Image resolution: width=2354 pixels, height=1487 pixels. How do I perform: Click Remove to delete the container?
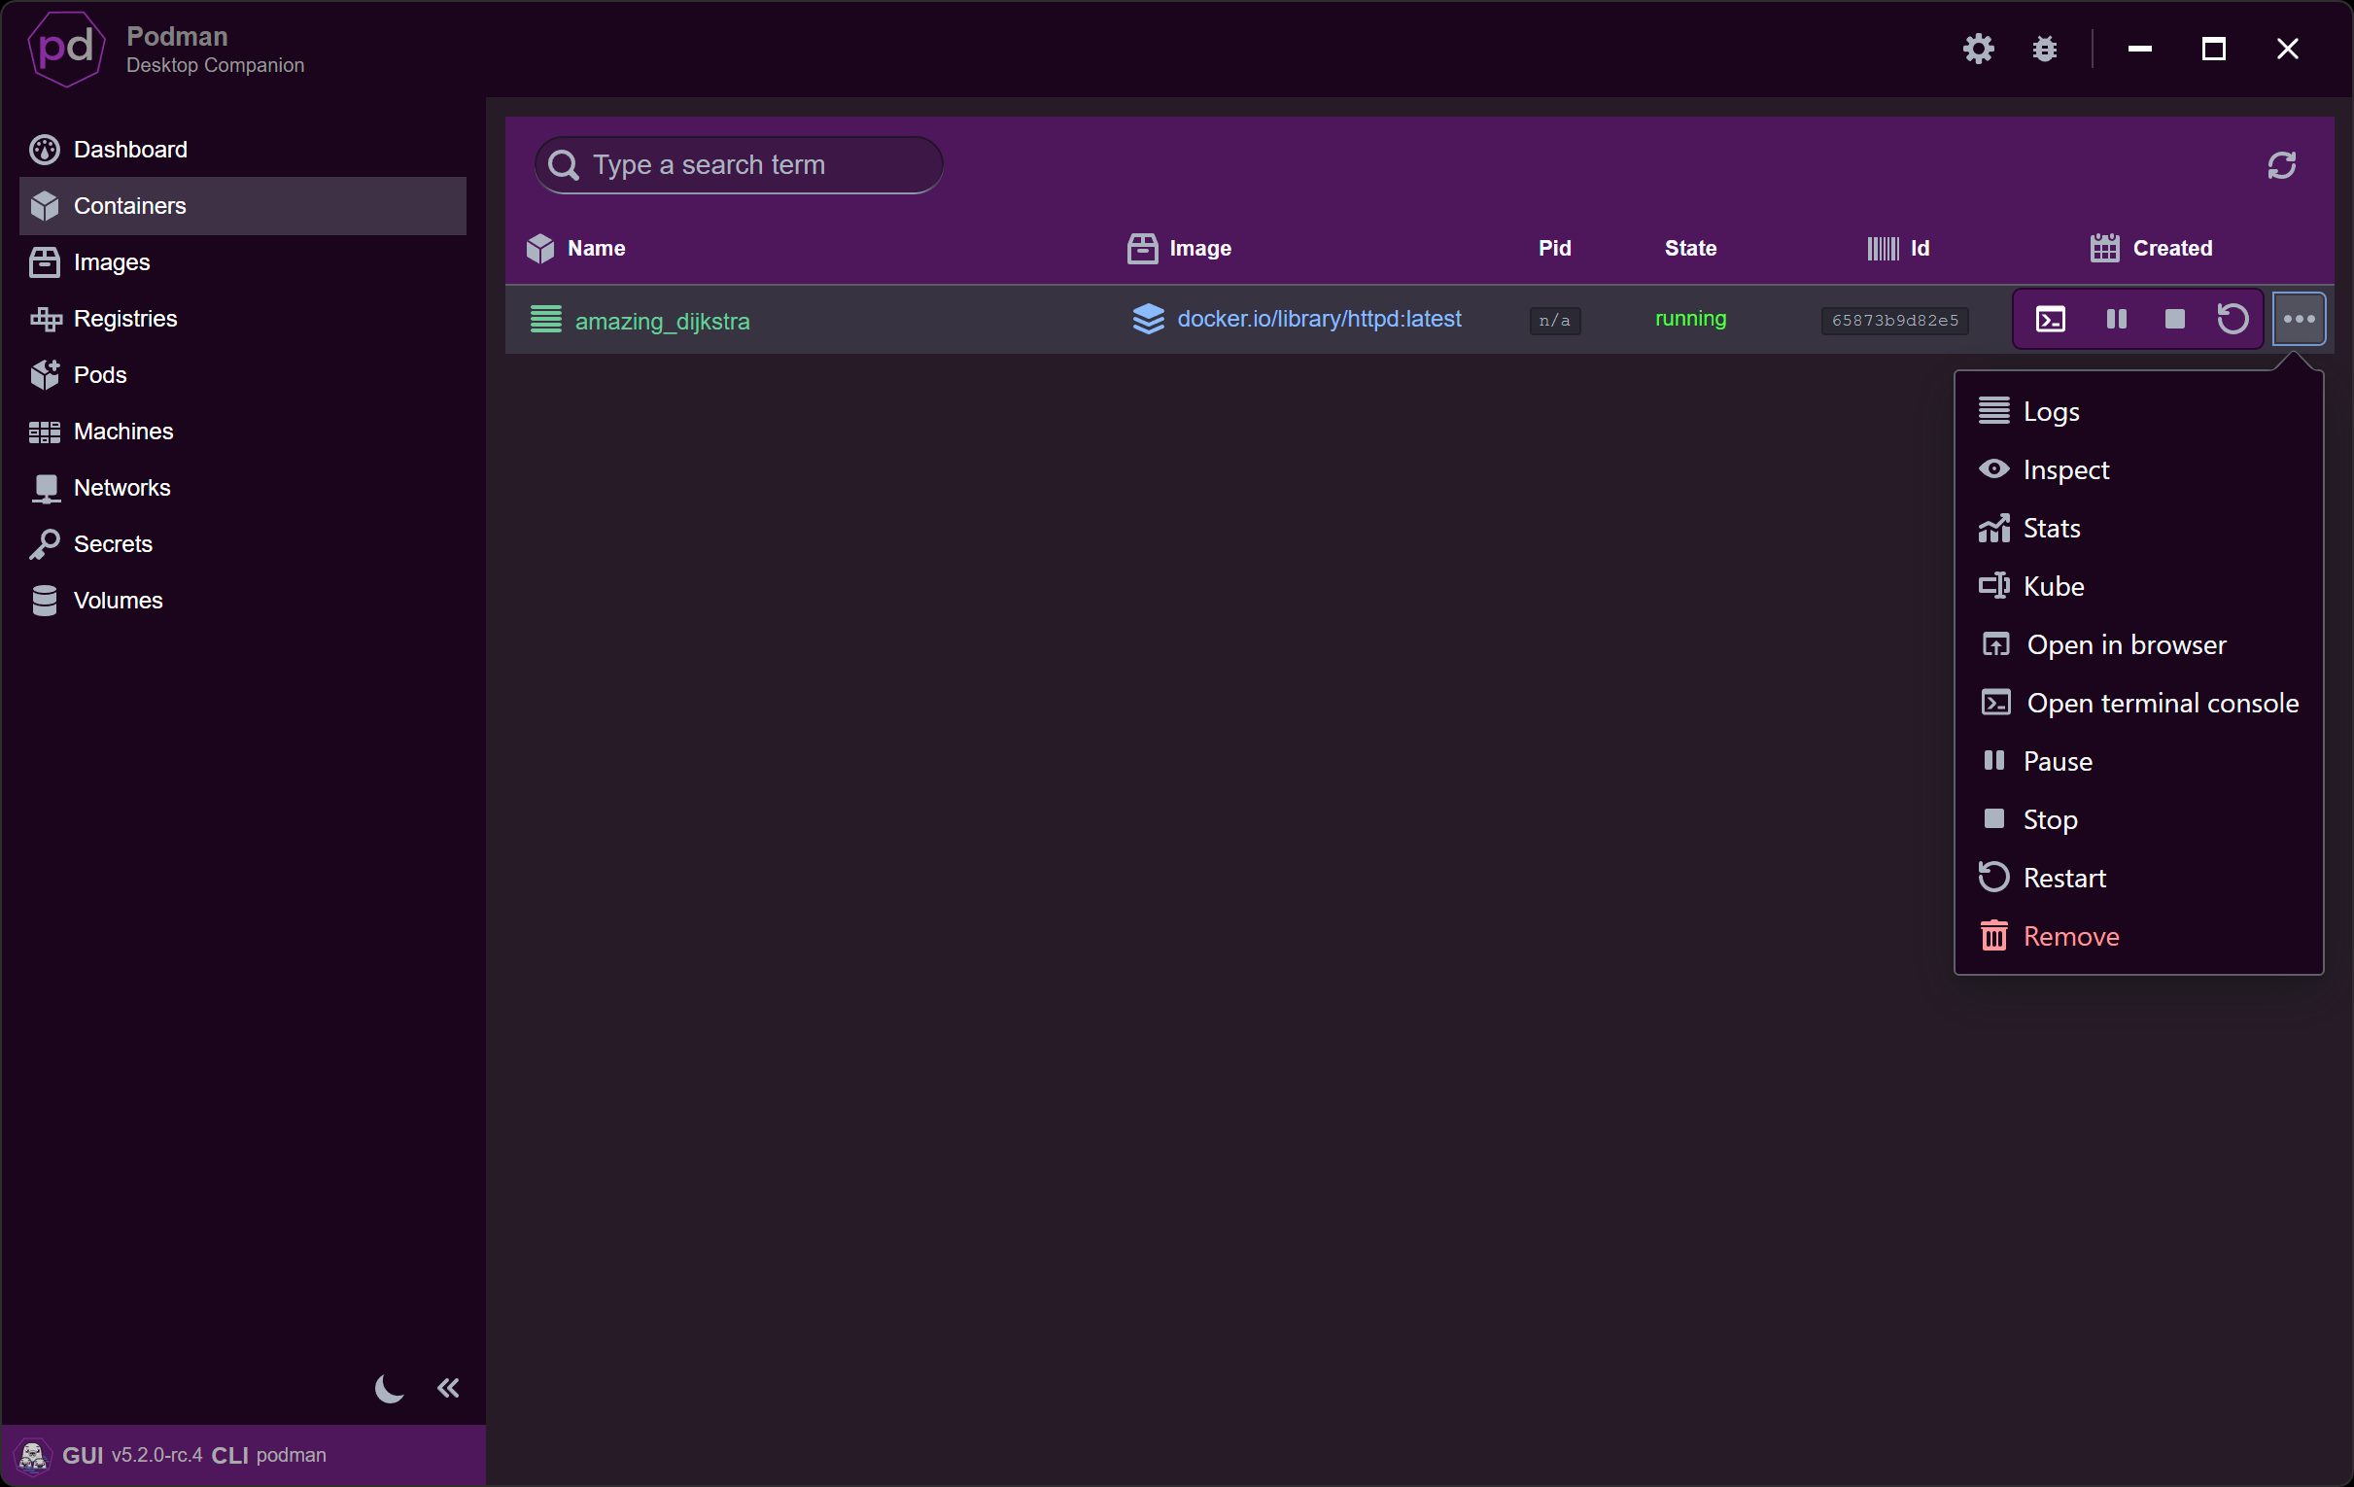pos(2069,935)
